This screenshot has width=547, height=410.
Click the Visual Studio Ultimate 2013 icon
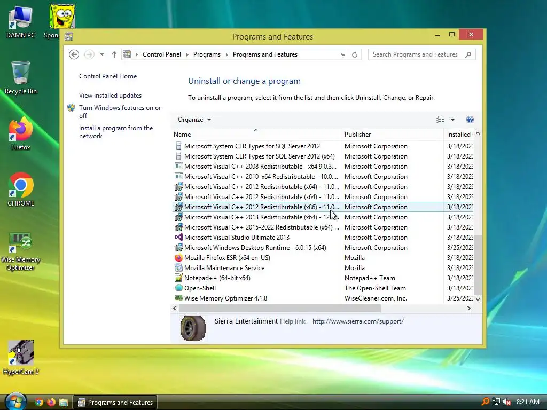[x=178, y=238]
